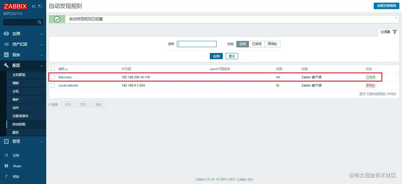Open the Zabbix SIA footer link
The height and width of the screenshot is (184, 402).
pos(245,179)
